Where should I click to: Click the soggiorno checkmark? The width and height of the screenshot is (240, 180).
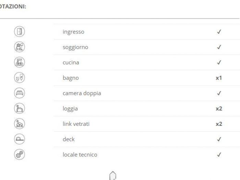[219, 47]
